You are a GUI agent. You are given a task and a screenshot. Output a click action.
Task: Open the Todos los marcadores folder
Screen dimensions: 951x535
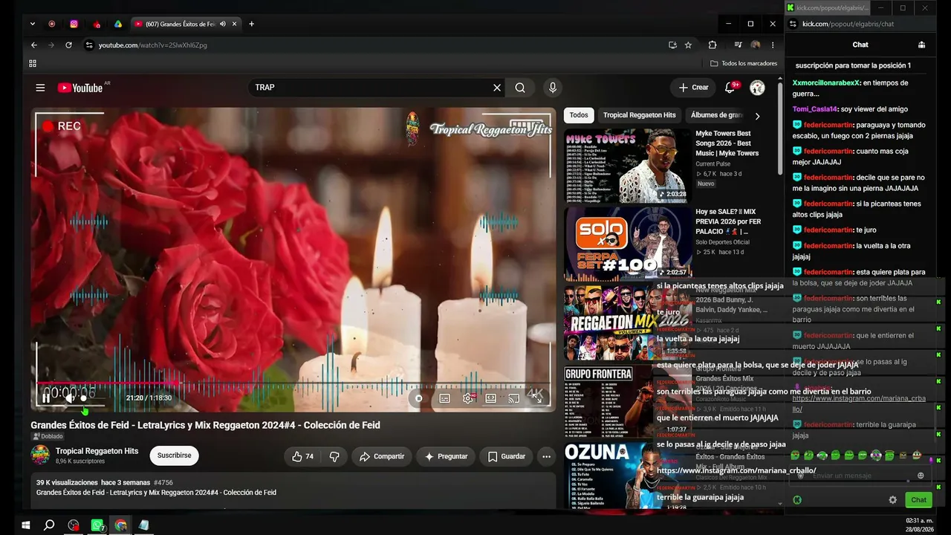coord(744,63)
